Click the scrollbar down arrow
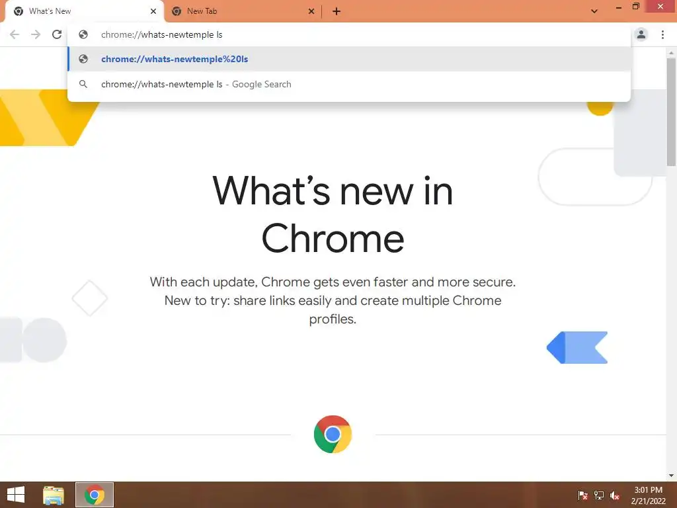The width and height of the screenshot is (677, 508). tap(671, 476)
